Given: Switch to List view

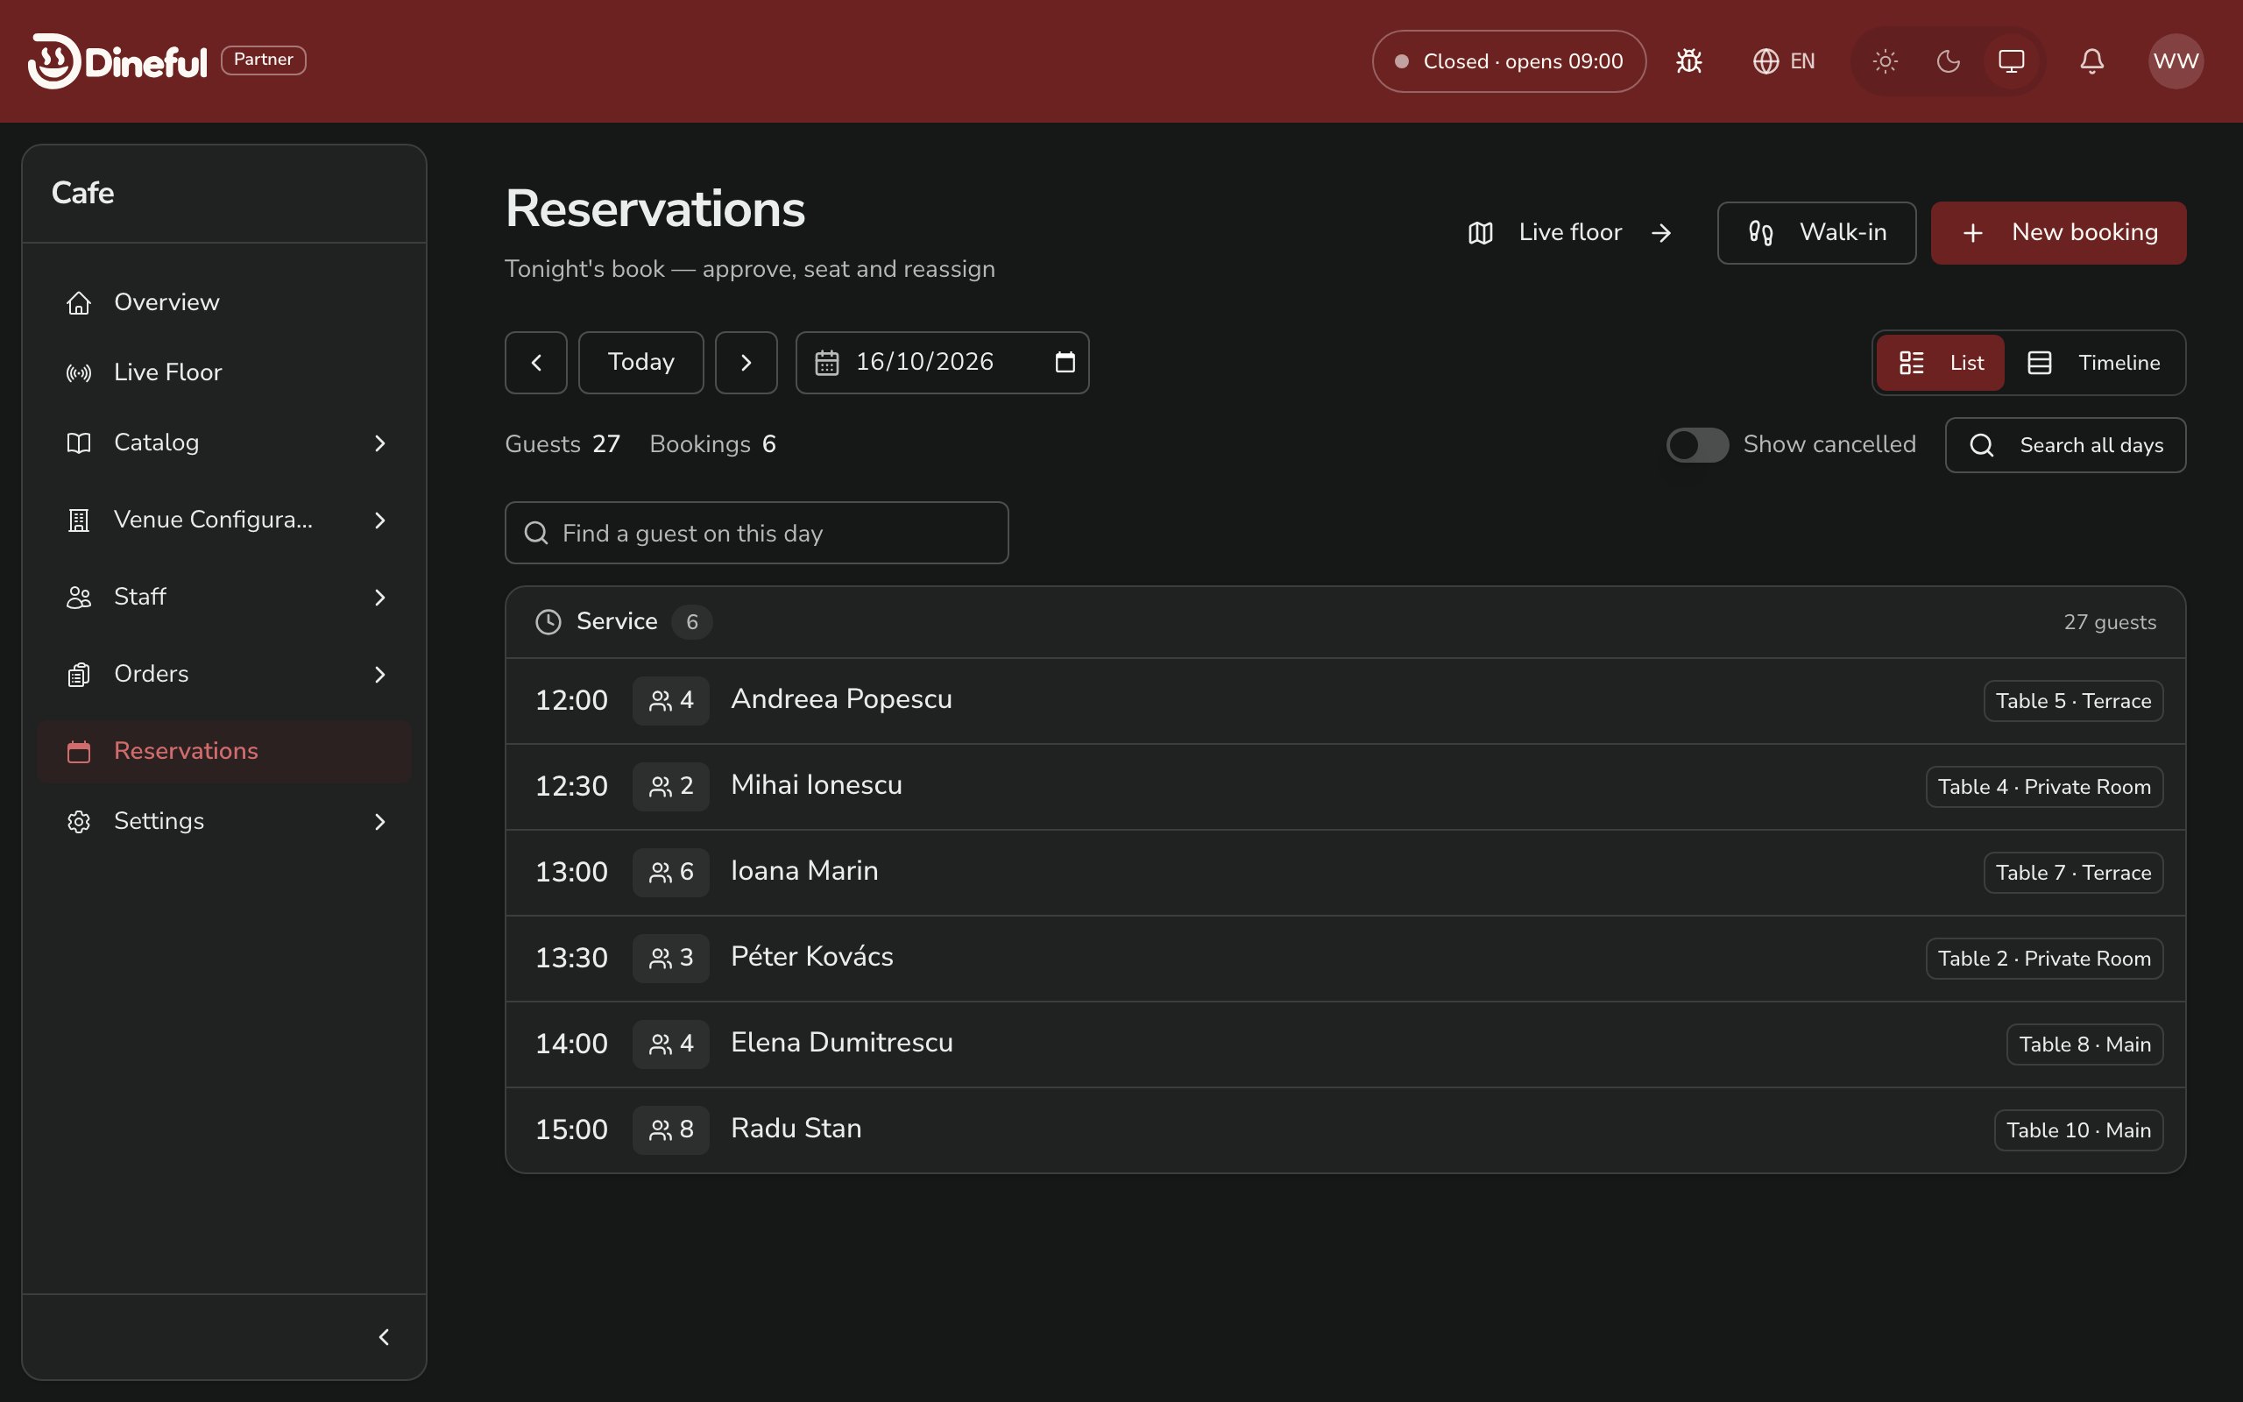Looking at the screenshot, I should point(1941,363).
